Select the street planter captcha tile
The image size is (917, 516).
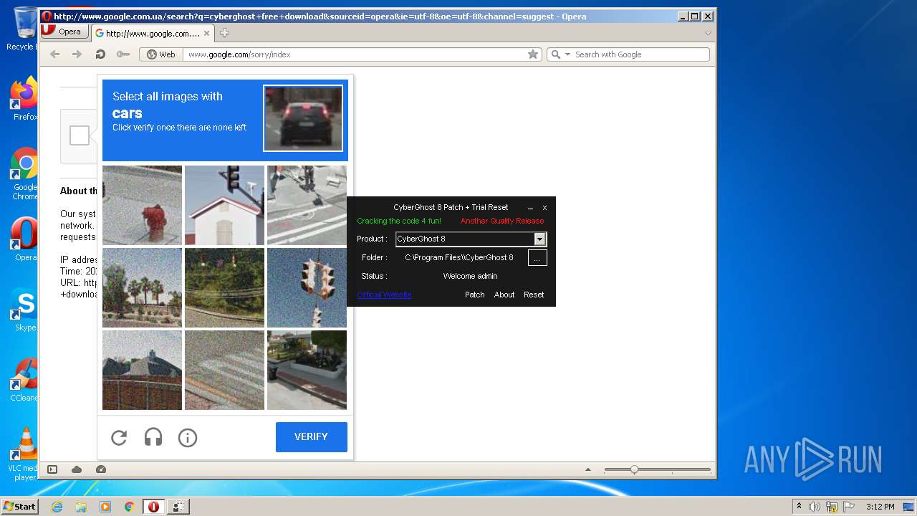(307, 370)
